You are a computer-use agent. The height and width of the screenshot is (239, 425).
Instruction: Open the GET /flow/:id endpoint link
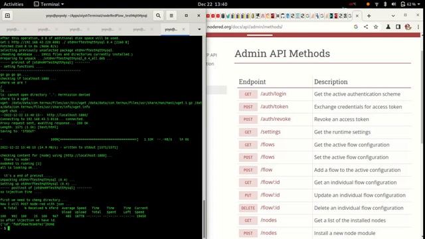click(270, 182)
